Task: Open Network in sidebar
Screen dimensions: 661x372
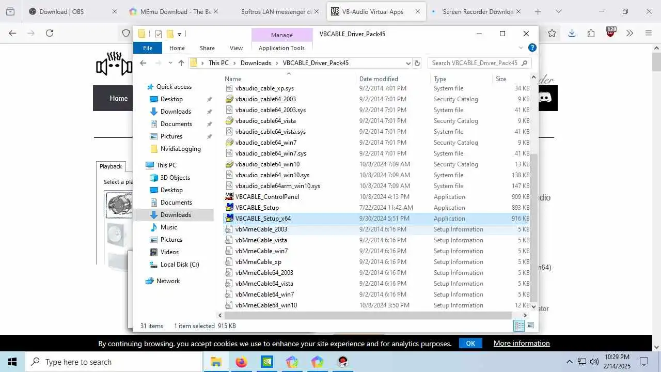Action: (x=168, y=281)
